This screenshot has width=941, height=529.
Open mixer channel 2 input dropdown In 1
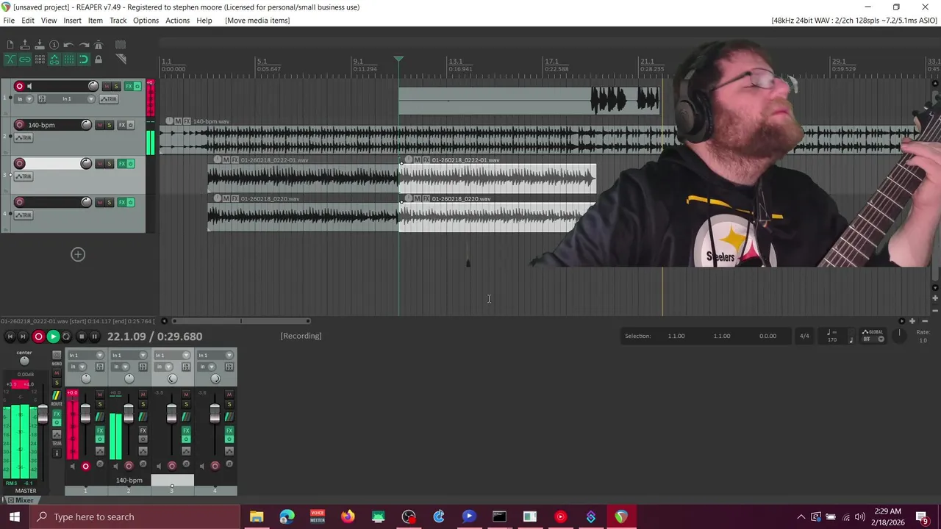tap(129, 356)
